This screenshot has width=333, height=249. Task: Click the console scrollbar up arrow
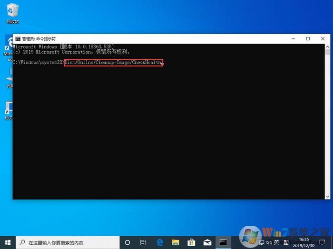pos(327,47)
